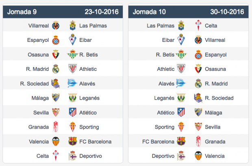
Task: Open the Jornada 9 header
Action: 63,12
